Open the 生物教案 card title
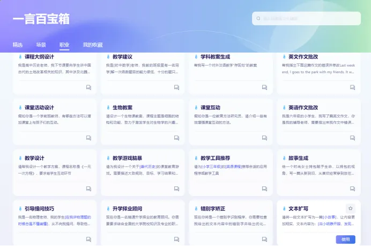This screenshot has width=371, height=246. pyautogui.click(x=122, y=107)
